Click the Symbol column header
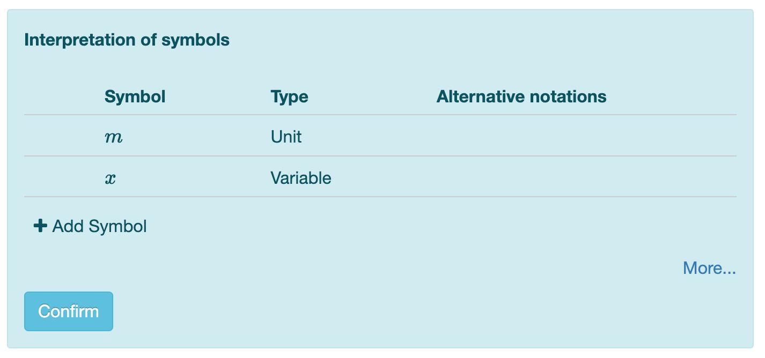 (135, 96)
